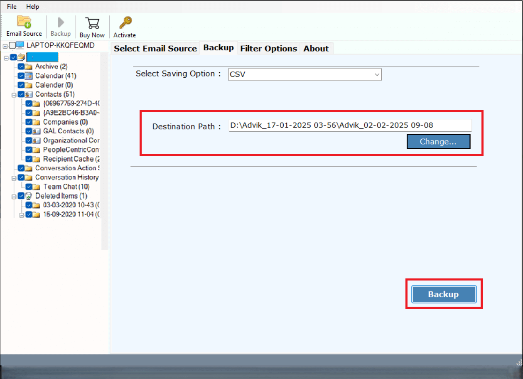Toggle the Calender (0) checkbox

click(21, 85)
